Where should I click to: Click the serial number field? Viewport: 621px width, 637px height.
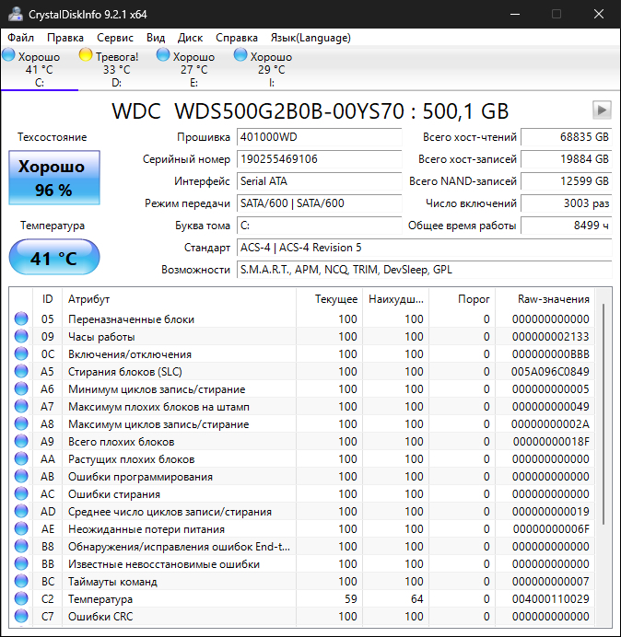click(x=305, y=159)
